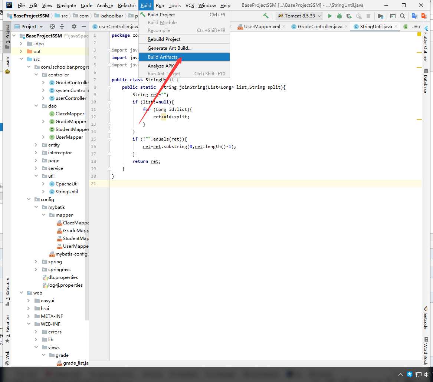Expand the .idea folder arrow

(x=21, y=44)
